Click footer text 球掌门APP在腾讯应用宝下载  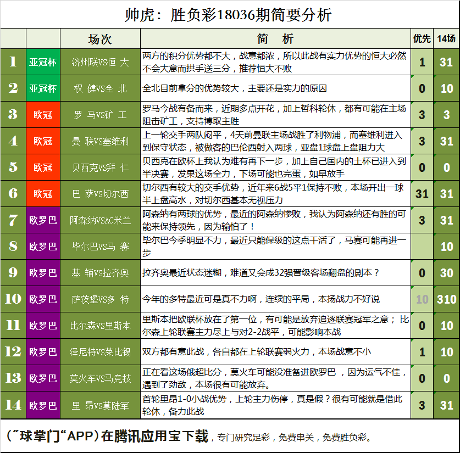tap(108, 437)
